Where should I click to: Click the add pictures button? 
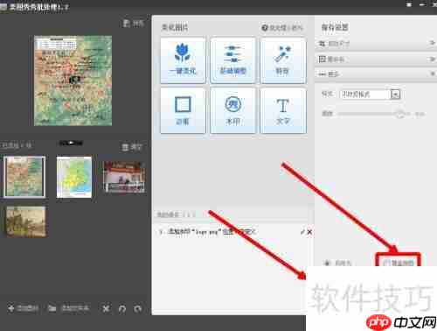(24, 308)
